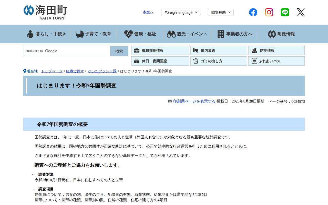
Task: Open the X (Twitter) page
Action: click(301, 12)
